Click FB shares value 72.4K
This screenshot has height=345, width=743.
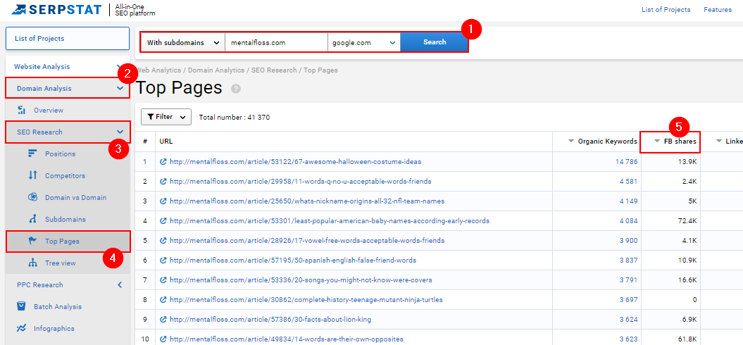coord(689,221)
